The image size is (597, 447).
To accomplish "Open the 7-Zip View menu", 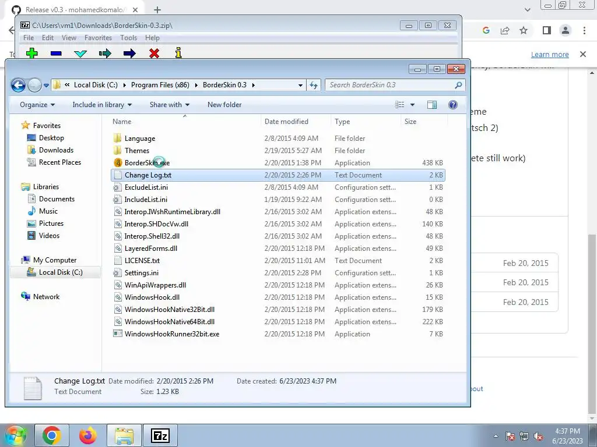I will coord(69,38).
